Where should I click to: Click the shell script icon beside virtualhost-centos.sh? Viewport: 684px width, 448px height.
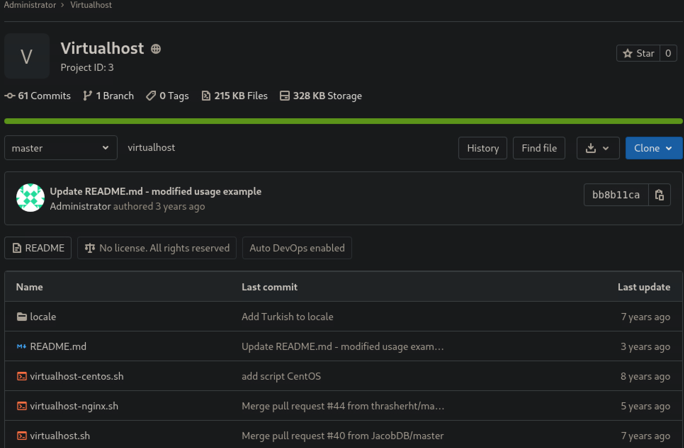tap(22, 376)
